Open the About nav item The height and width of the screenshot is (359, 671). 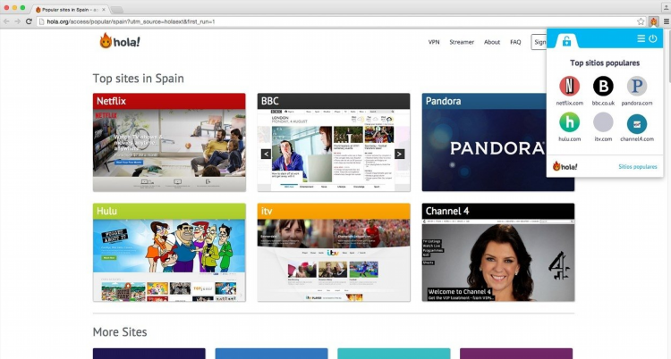[492, 42]
